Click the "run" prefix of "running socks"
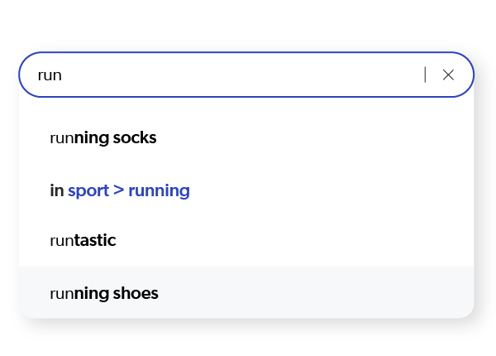 (x=61, y=138)
